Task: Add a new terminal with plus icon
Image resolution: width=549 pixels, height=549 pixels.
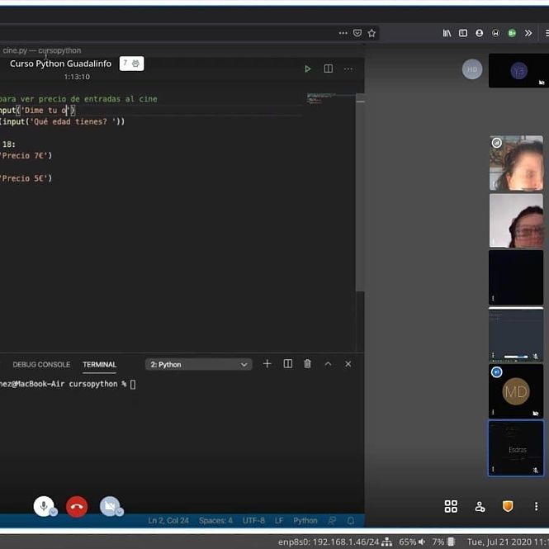Action: (x=267, y=364)
